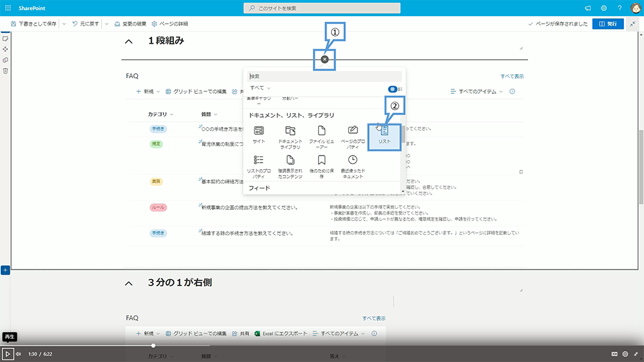Open the すべて category filter dropdown

[x=260, y=87]
